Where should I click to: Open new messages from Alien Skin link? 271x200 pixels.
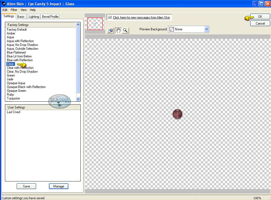tap(141, 17)
